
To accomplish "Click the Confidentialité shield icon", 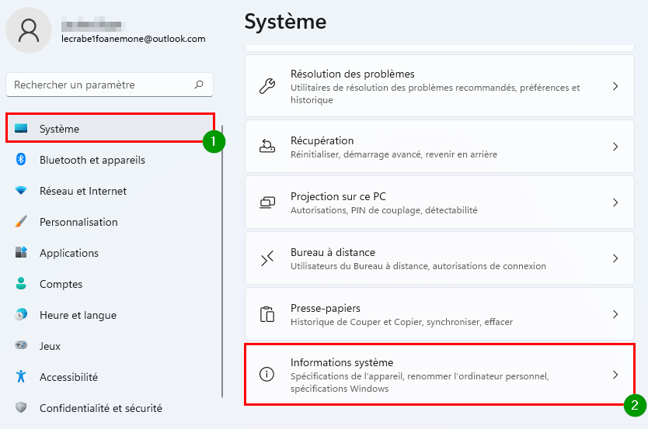I will 21,407.
